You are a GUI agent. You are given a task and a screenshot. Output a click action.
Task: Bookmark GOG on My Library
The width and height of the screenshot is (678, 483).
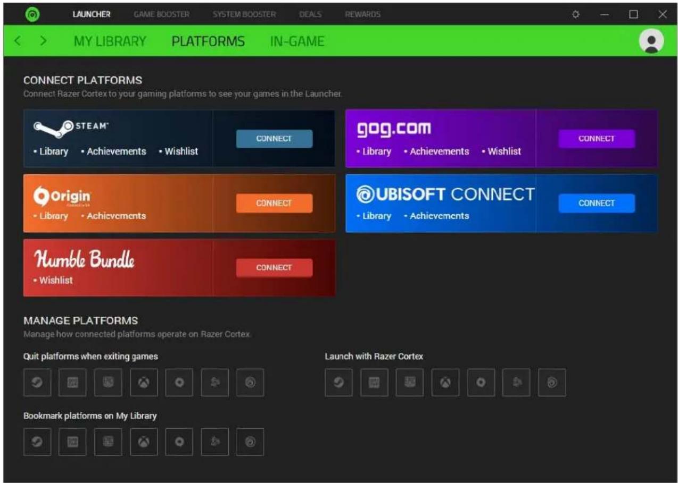(73, 442)
